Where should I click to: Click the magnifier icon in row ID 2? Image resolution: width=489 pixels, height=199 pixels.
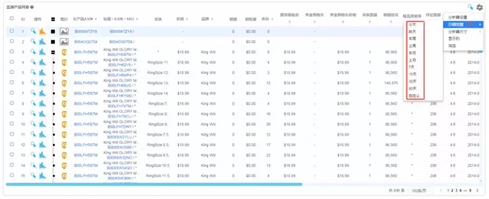click(x=33, y=42)
